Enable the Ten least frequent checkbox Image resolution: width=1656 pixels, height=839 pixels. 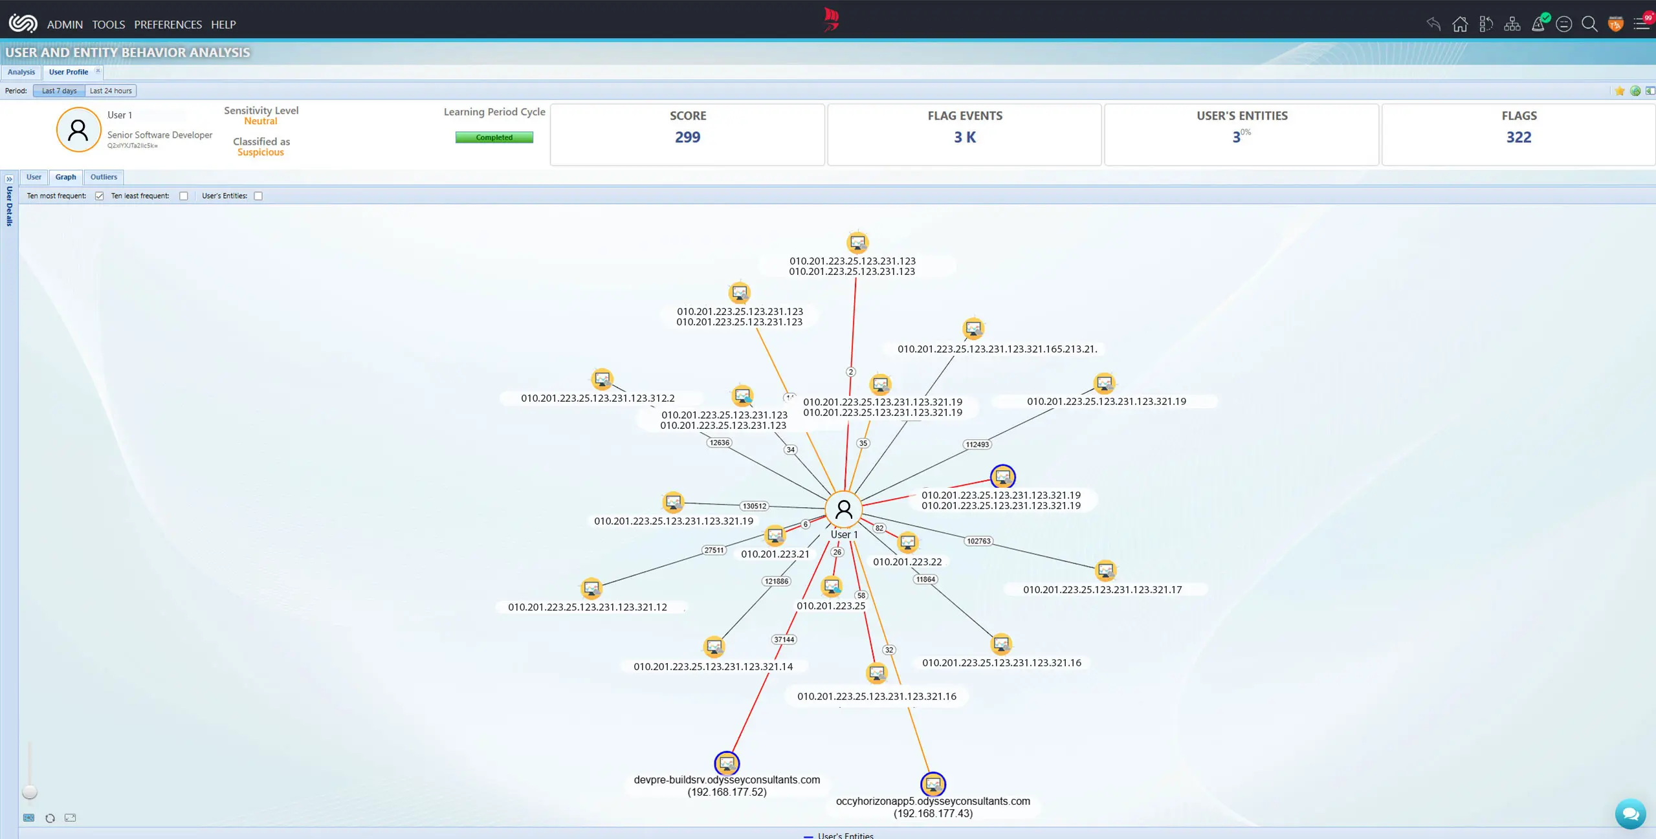(184, 195)
